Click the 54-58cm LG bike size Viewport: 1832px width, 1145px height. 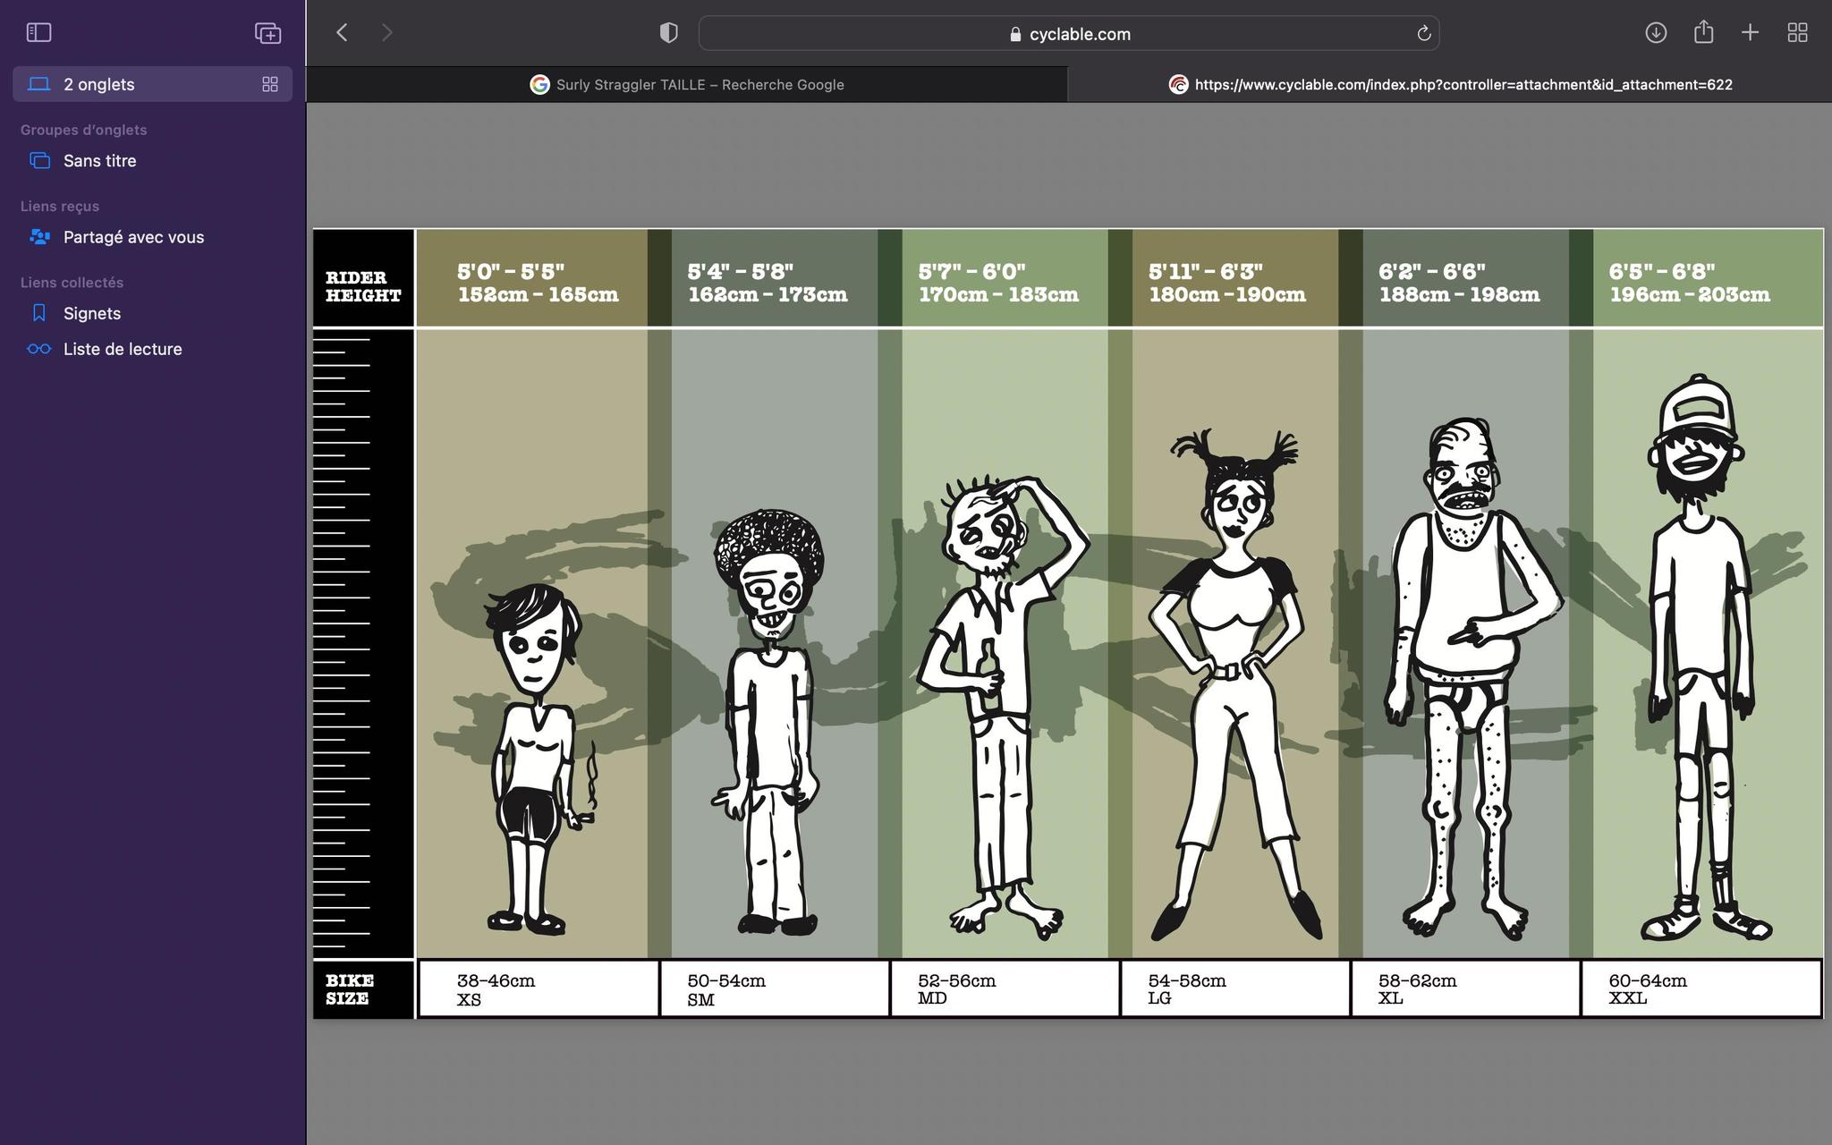(1235, 988)
